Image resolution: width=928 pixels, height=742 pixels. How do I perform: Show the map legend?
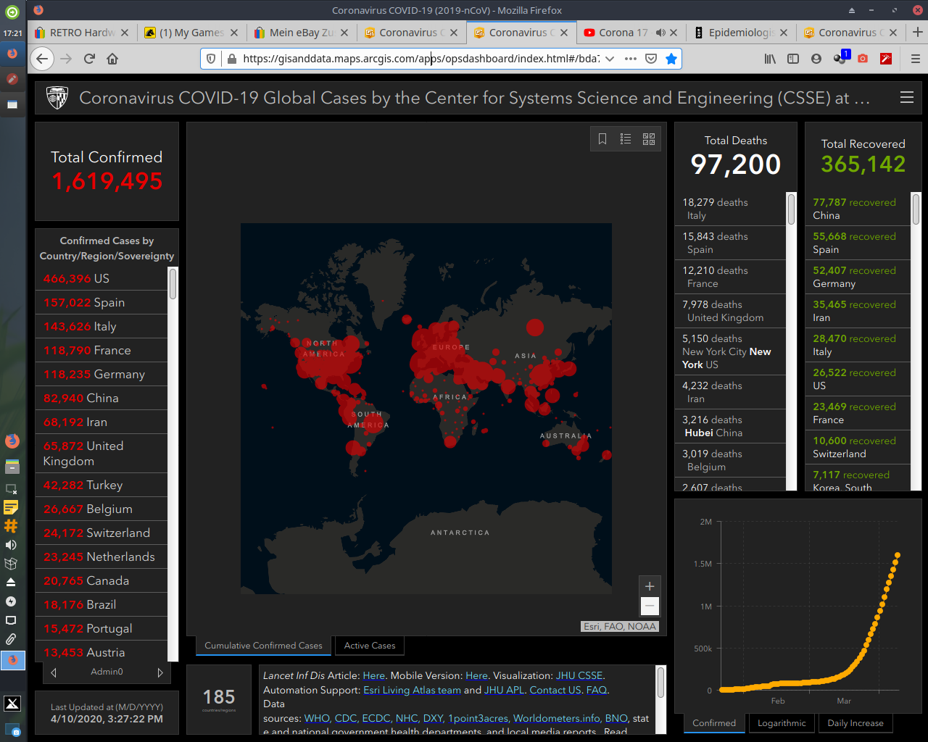626,139
